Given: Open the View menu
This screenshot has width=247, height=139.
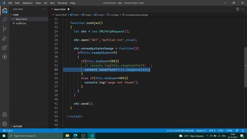Looking at the screenshot, I should click(x=38, y=3).
